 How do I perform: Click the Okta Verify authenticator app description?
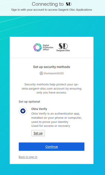[x=57, y=118]
